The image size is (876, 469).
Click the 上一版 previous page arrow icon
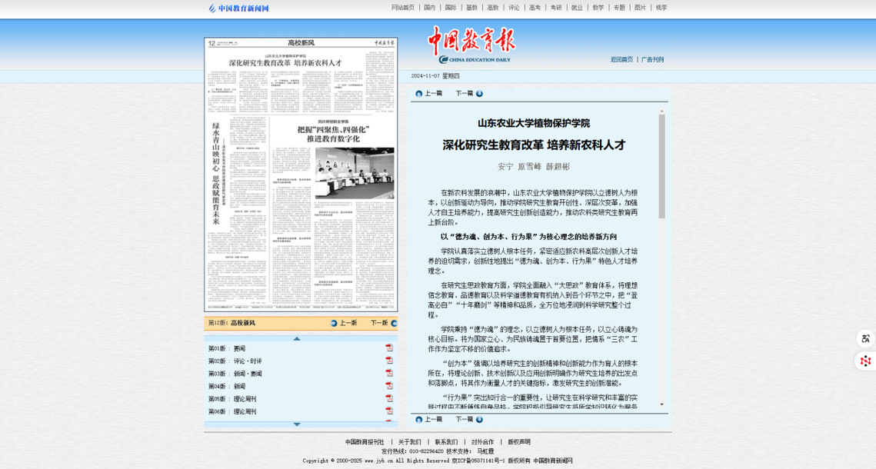coord(334,324)
